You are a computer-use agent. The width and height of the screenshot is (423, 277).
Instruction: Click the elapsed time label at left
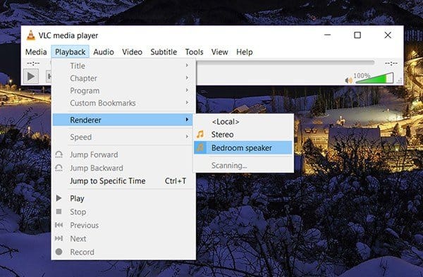33,63
